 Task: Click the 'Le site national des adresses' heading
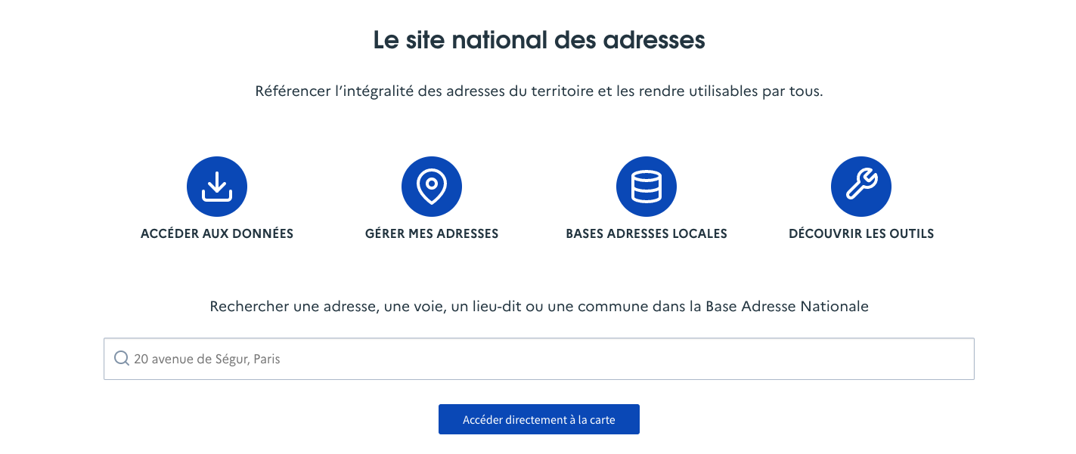pos(538,40)
